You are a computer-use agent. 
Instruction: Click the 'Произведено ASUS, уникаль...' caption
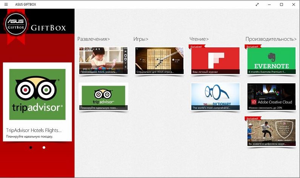(x=99, y=72)
